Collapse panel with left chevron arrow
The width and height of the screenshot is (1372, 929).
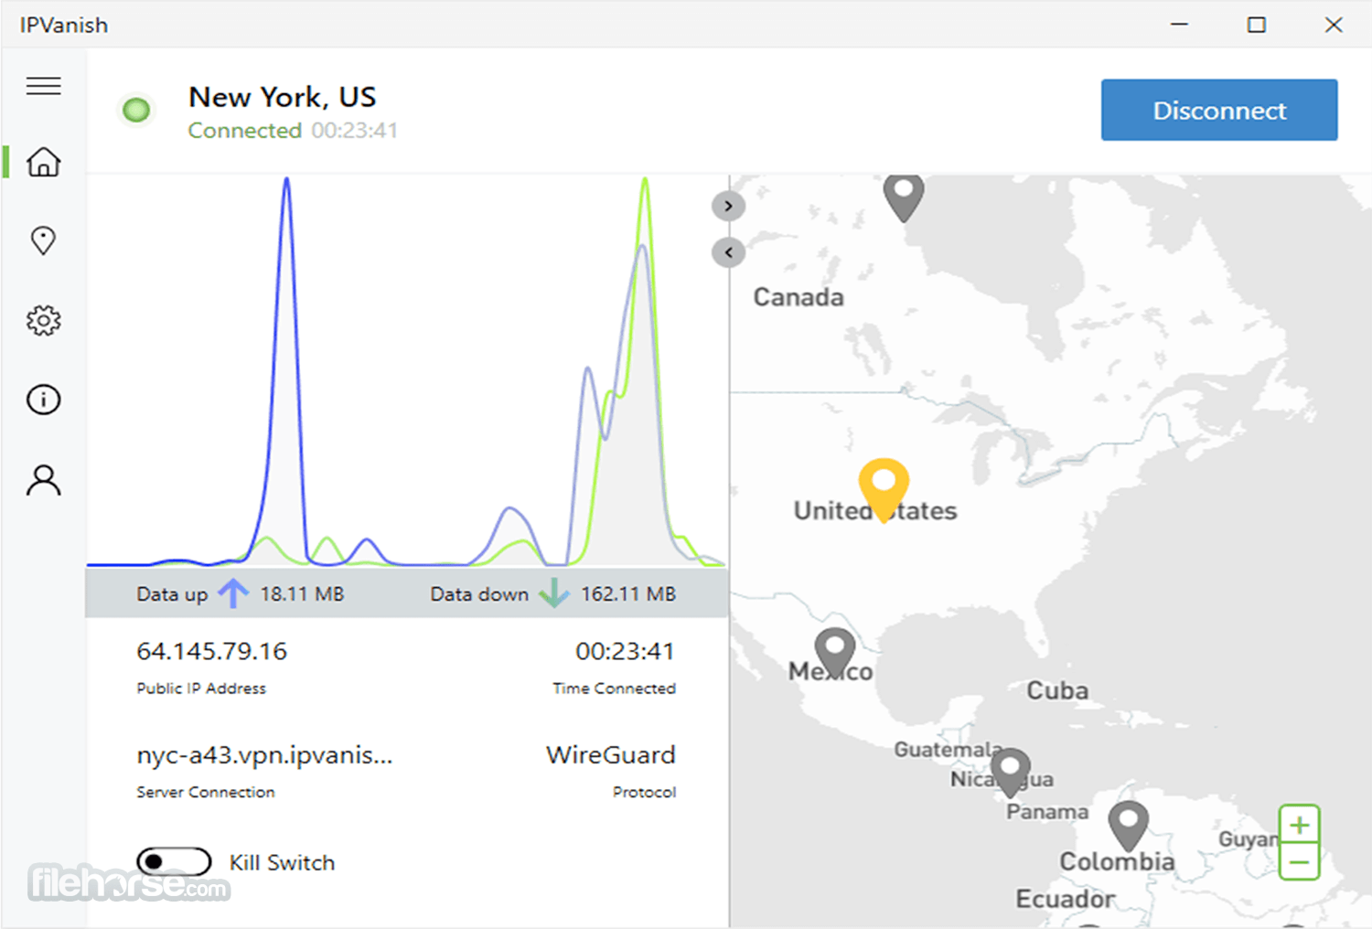click(x=728, y=251)
